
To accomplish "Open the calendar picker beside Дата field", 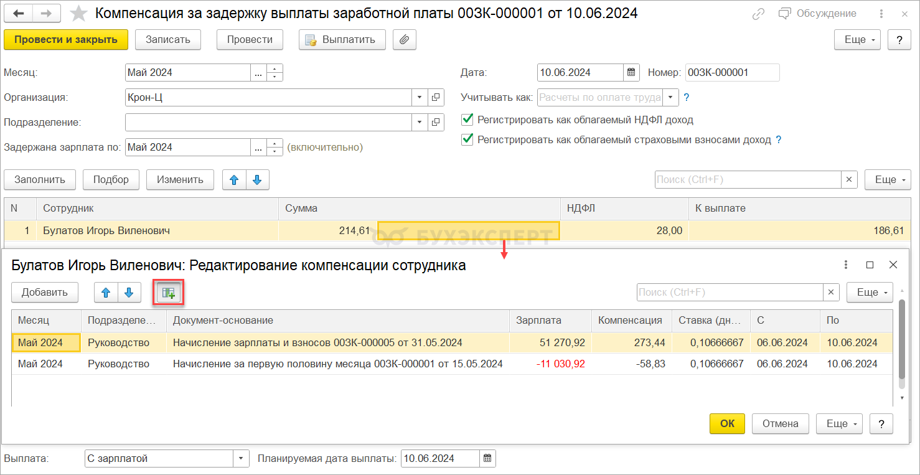I will tap(631, 72).
